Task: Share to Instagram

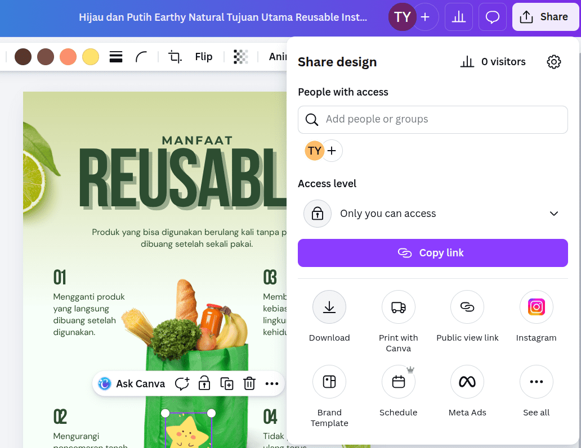Action: click(x=536, y=307)
